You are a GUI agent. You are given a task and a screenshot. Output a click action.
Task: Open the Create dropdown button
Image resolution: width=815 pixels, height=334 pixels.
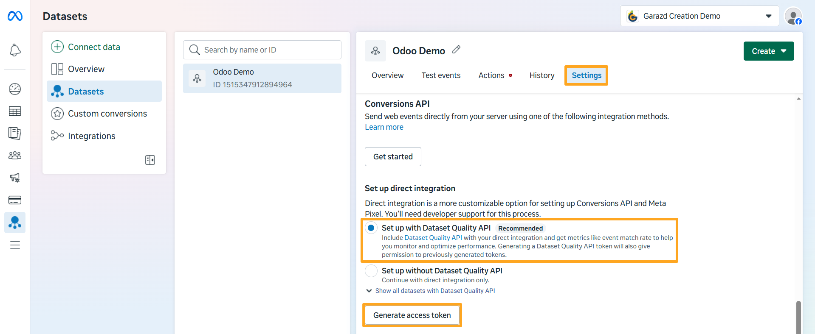pos(769,51)
